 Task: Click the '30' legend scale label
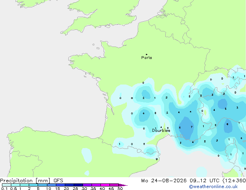84,188
